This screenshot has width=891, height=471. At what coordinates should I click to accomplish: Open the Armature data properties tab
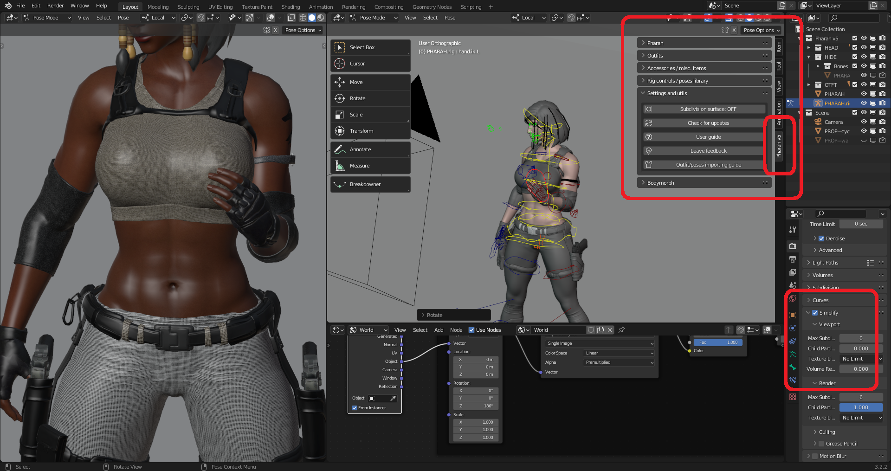point(793,354)
